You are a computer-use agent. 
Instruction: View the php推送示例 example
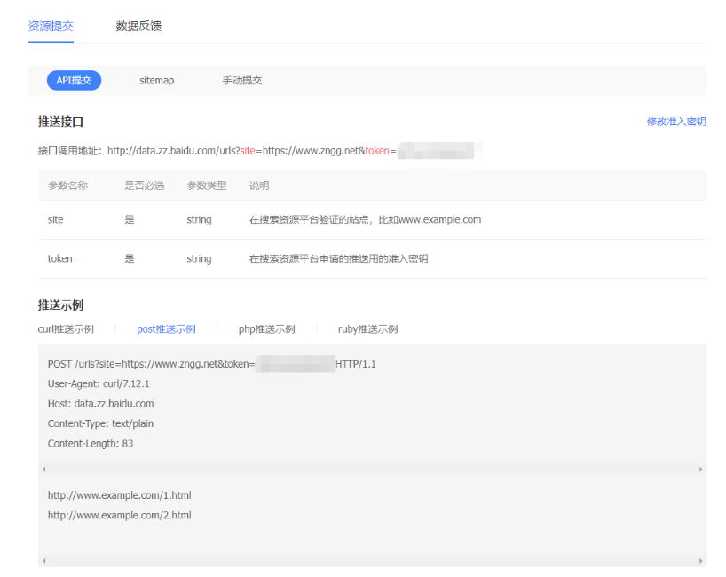coord(266,329)
